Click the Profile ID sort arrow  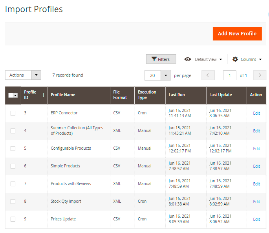point(43,95)
